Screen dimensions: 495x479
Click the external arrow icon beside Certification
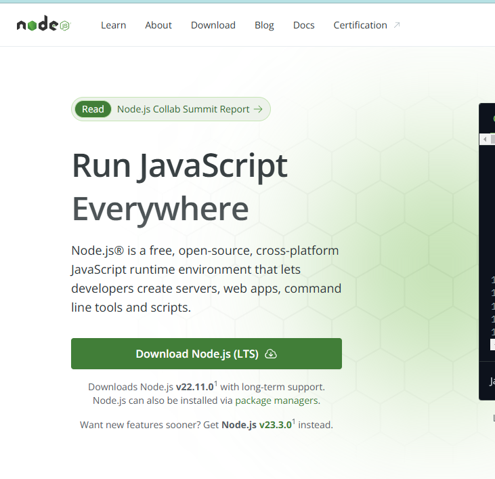coord(397,25)
